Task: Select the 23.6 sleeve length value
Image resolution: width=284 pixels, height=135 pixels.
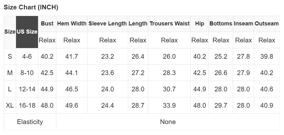Action: click(x=107, y=73)
